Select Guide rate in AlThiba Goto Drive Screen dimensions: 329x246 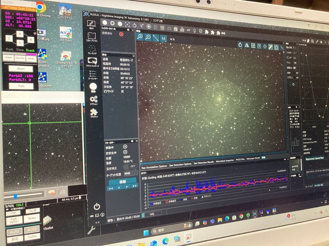tap(31, 58)
